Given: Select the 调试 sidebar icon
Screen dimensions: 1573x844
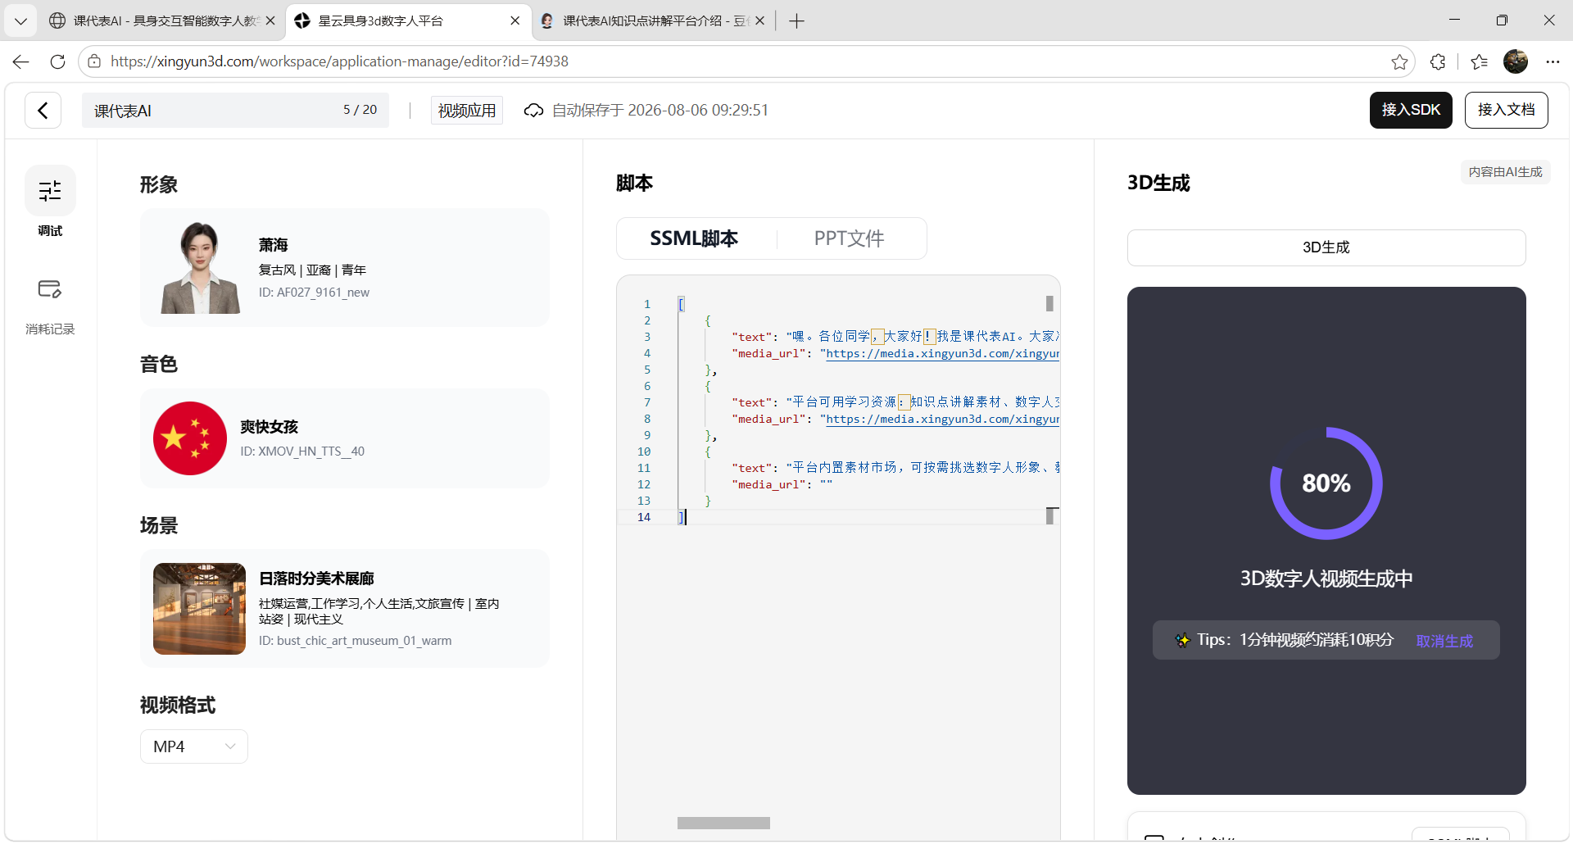Looking at the screenshot, I should pos(50,191).
